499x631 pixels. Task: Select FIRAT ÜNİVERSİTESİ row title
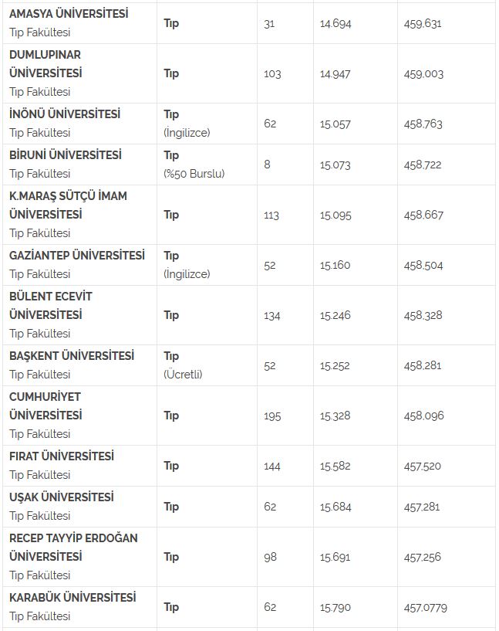pyautogui.click(x=61, y=456)
